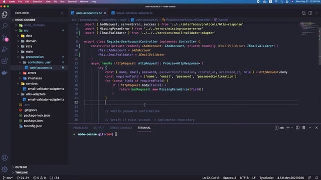The height and width of the screenshot is (180, 321).
Task: Kill the terminal with trash icon
Action: pos(304,127)
